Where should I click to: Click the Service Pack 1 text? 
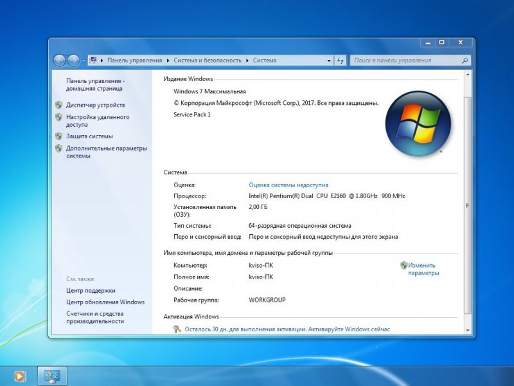click(x=192, y=115)
